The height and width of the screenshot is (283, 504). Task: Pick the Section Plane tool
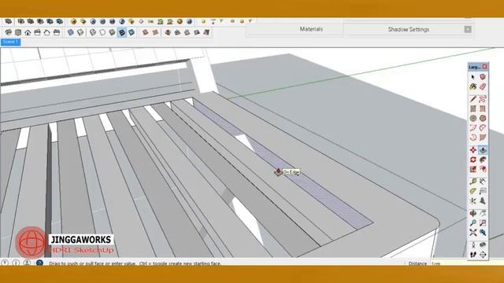(483, 255)
